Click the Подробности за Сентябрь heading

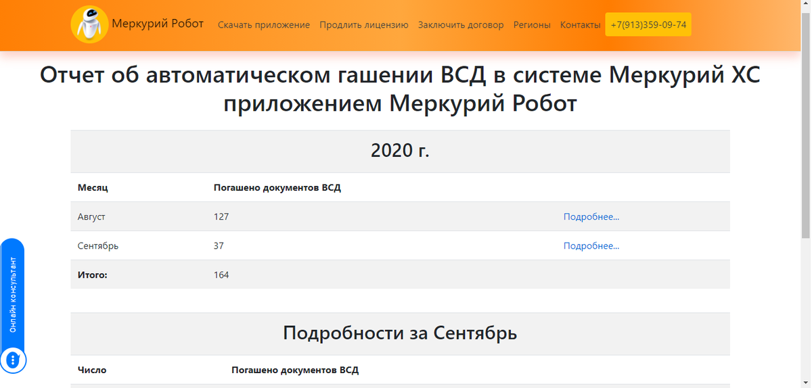400,333
